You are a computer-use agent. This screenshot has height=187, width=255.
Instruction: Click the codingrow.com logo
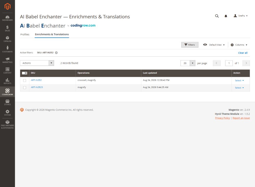pyautogui.click(x=83, y=26)
